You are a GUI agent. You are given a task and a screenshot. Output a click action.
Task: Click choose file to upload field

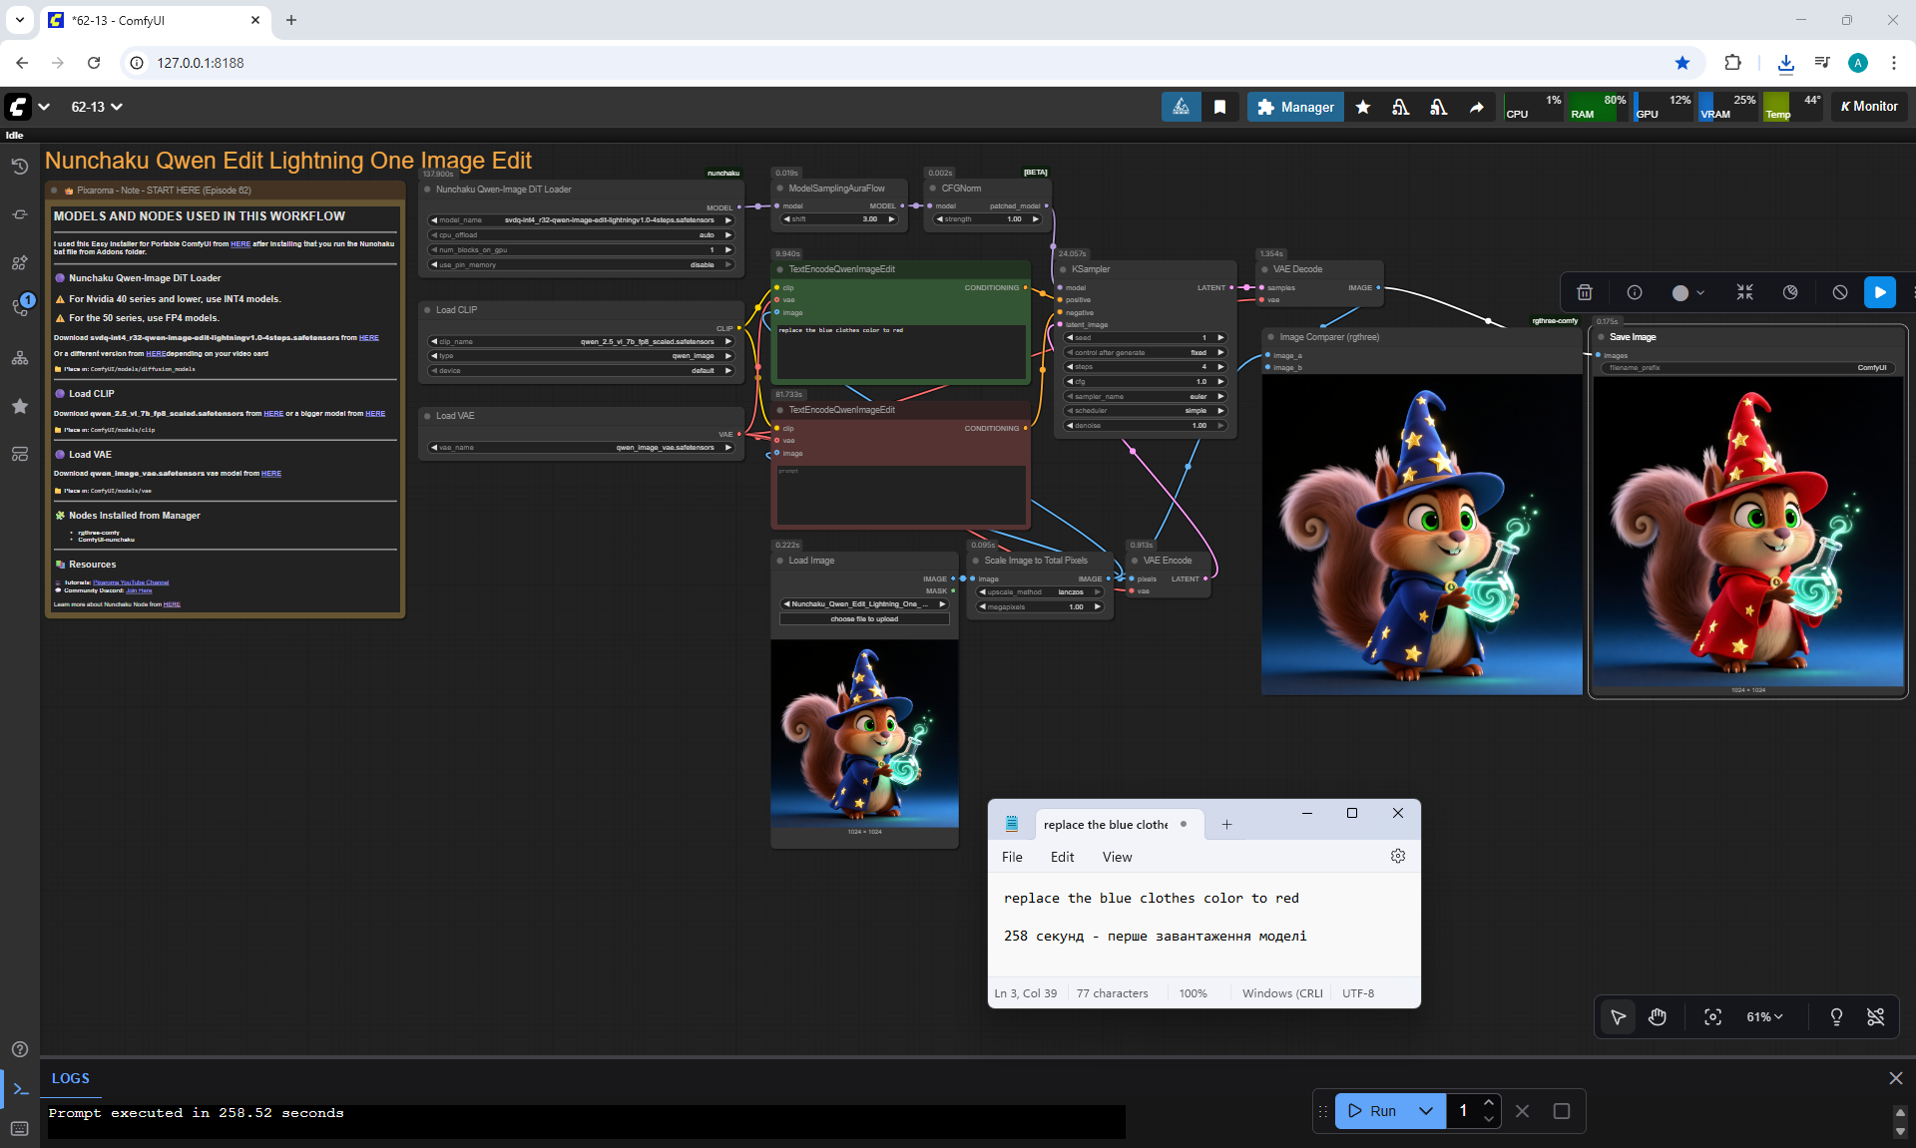tap(864, 619)
